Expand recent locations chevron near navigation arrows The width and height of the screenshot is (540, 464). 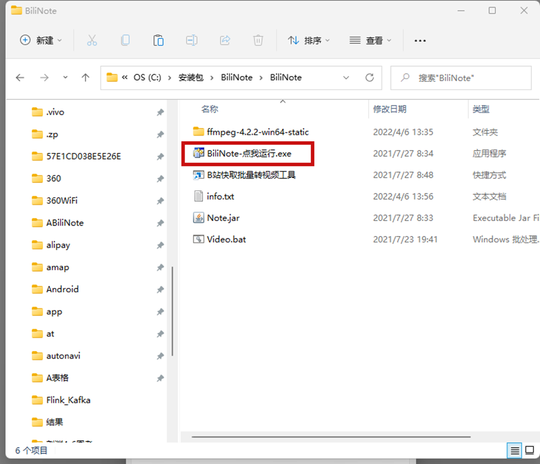click(65, 77)
